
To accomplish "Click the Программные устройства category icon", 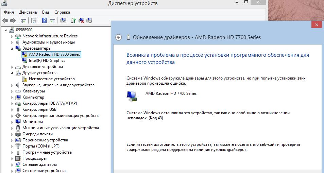I will tap(18, 152).
